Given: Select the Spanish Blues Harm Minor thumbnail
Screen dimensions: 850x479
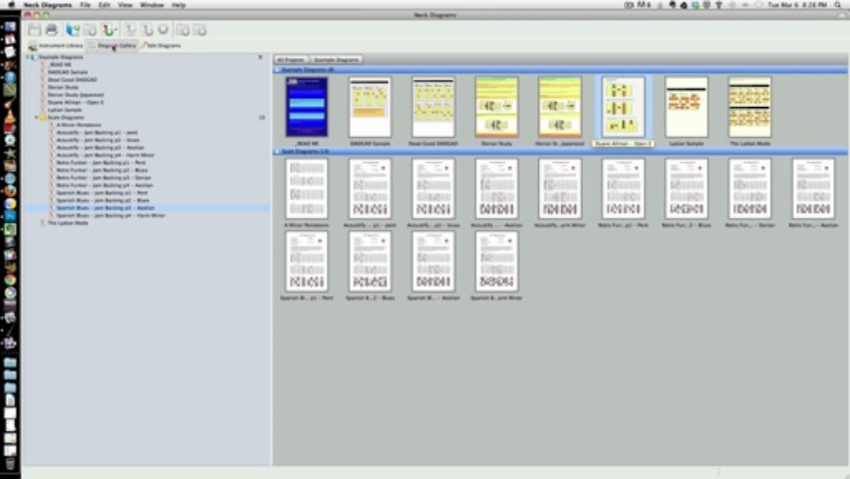Looking at the screenshot, I should tap(496, 261).
